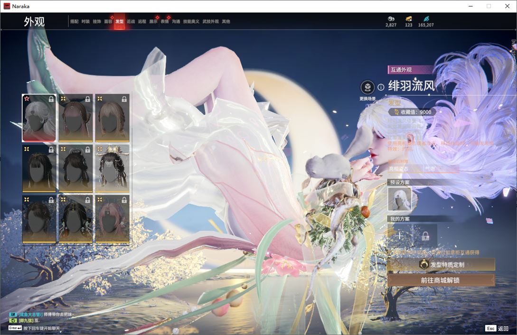Screen dimensions: 517x335
Task: Click the 绯羽流风 hairstyle name
Action: point(411,86)
